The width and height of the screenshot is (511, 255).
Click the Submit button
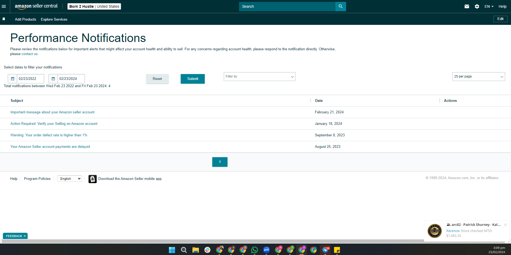(x=193, y=79)
